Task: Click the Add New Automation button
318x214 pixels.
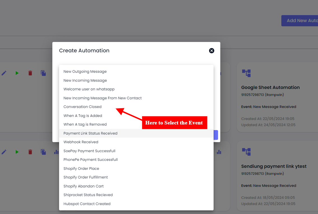Action: [300, 21]
